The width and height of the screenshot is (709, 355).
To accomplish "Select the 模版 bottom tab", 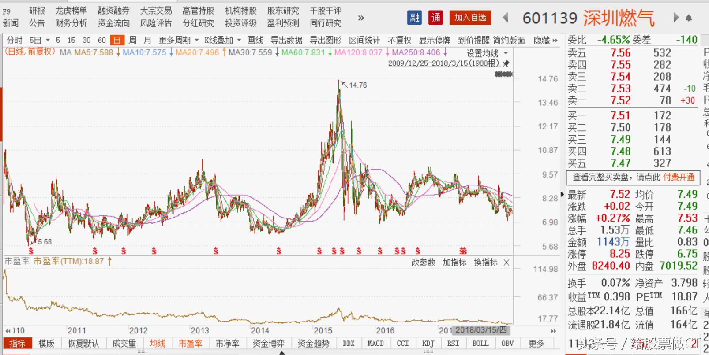I will tap(46, 344).
